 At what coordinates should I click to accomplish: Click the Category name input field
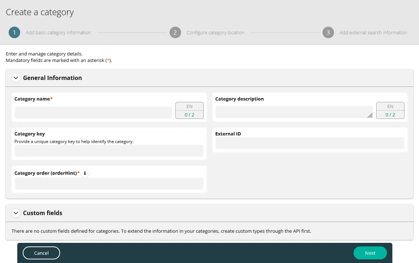(x=93, y=112)
